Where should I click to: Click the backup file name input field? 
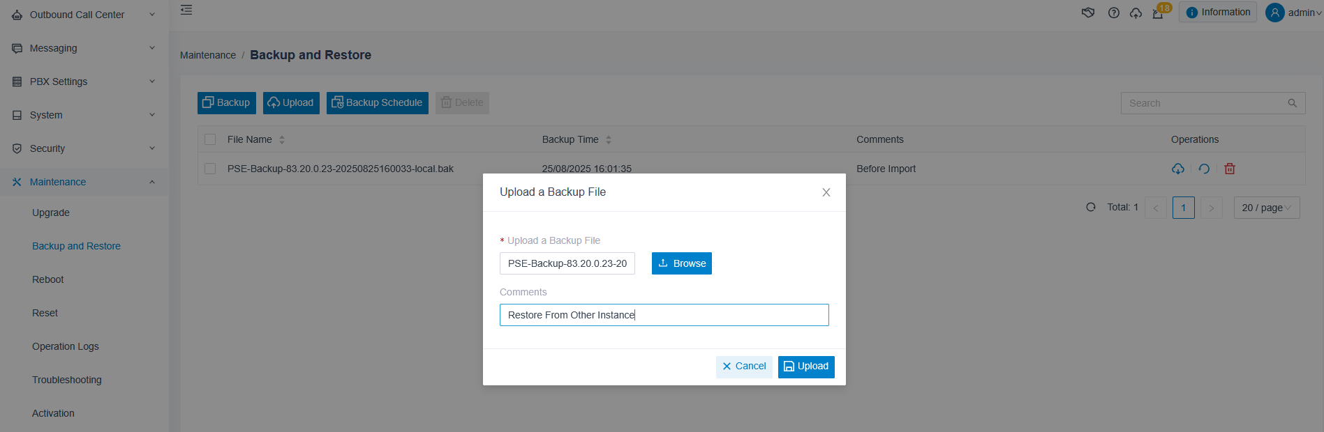click(x=567, y=263)
